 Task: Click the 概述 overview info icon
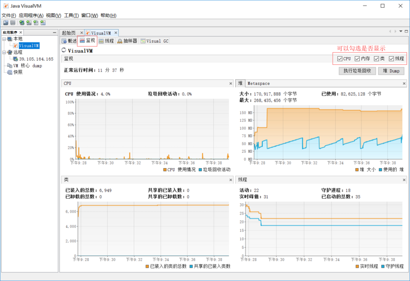[x=65, y=41]
